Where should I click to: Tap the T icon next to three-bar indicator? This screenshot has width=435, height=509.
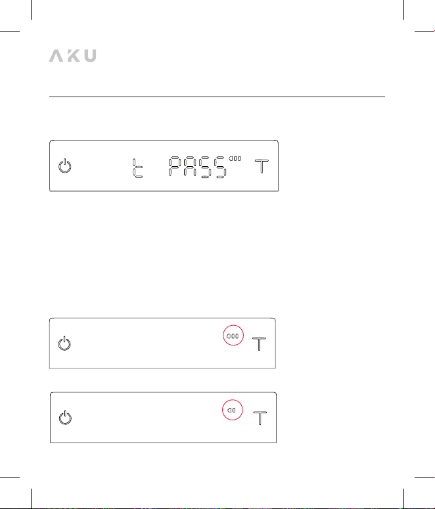click(260, 343)
